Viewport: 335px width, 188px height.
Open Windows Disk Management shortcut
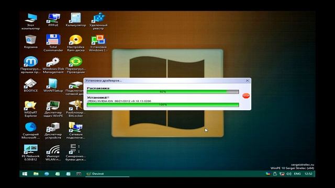pyautogui.click(x=53, y=65)
